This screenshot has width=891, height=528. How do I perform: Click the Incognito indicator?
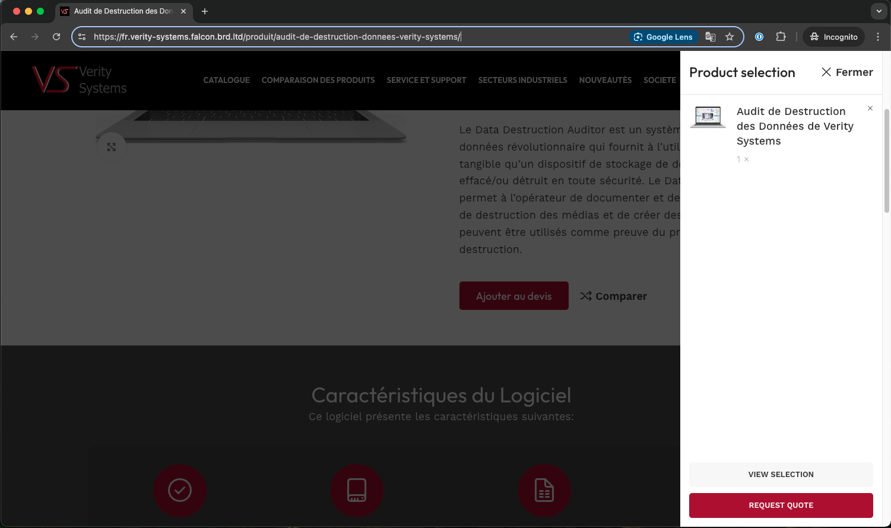[x=834, y=37]
